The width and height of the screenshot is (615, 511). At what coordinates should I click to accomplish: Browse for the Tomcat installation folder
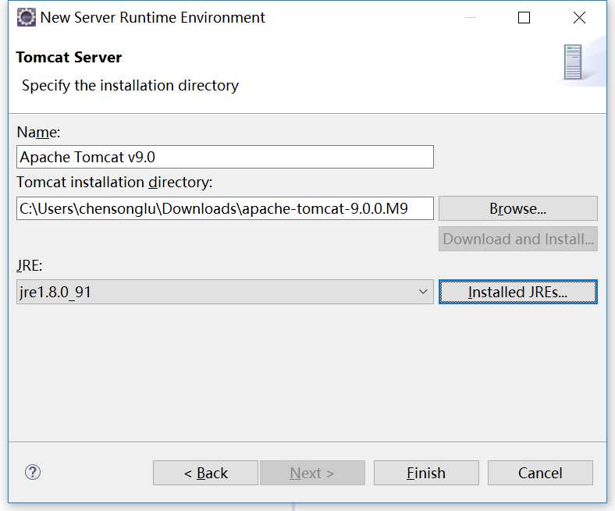(x=518, y=208)
